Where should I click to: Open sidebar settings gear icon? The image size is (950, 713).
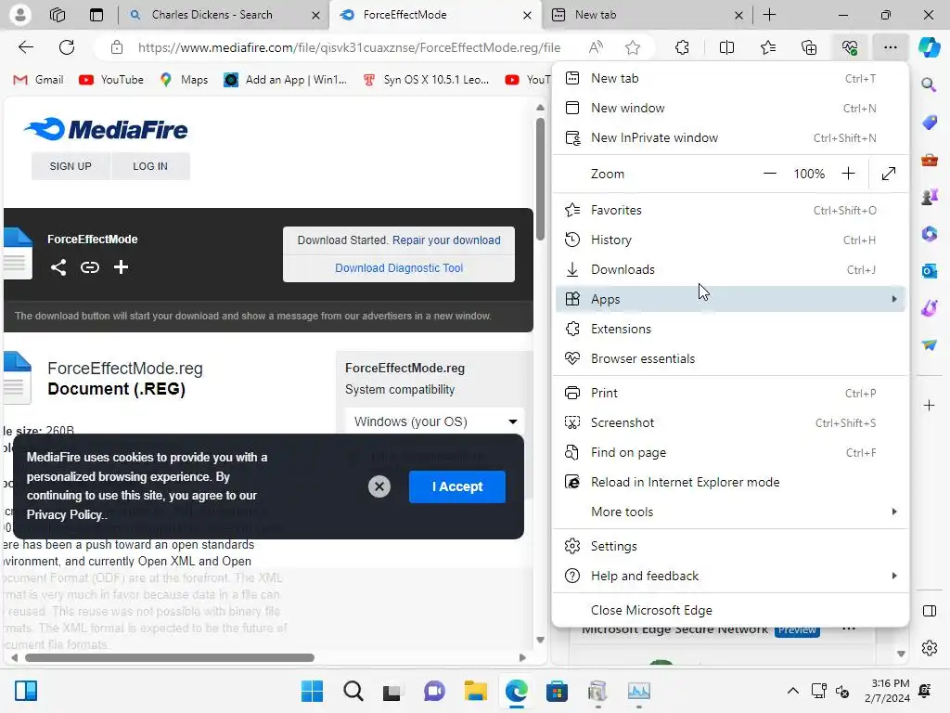tap(929, 648)
